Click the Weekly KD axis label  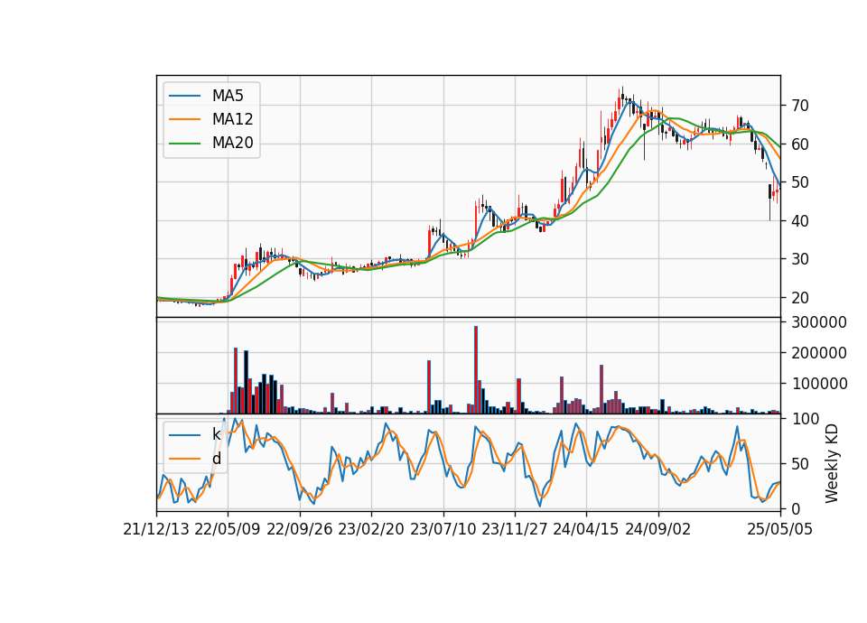pos(832,464)
